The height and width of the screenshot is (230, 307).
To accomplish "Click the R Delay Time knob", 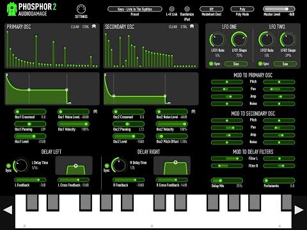I will pos(119,165).
